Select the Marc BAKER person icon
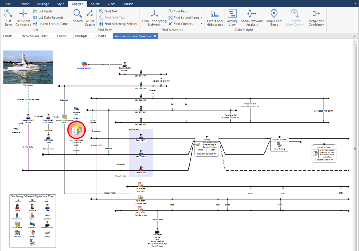 pos(48,117)
